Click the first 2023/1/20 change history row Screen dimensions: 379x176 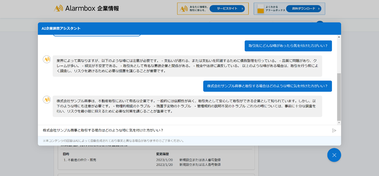coord(188,160)
